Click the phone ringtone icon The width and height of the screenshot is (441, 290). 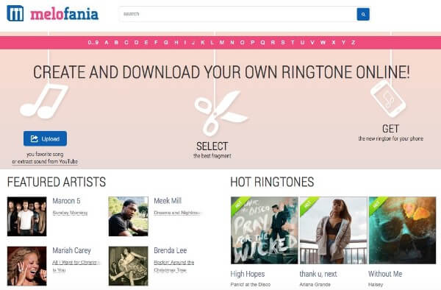(388, 99)
